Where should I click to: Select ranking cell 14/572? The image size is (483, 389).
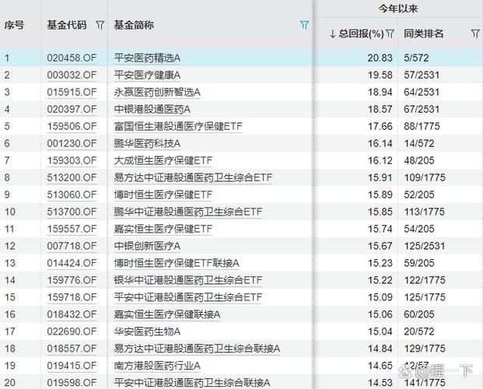pos(419,144)
